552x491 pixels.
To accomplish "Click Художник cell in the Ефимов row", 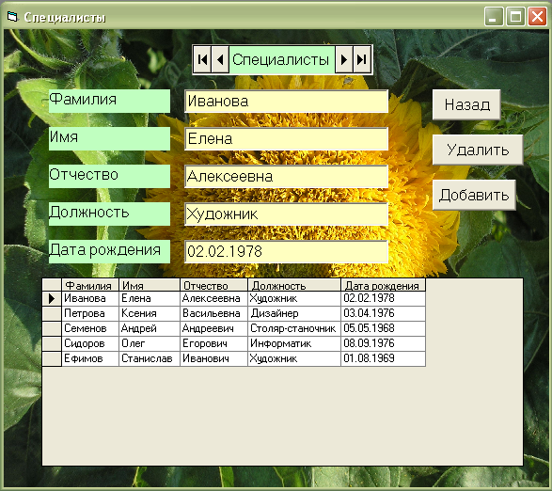I will [x=294, y=359].
